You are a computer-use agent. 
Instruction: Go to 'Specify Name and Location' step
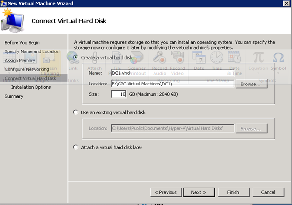coord(32,51)
